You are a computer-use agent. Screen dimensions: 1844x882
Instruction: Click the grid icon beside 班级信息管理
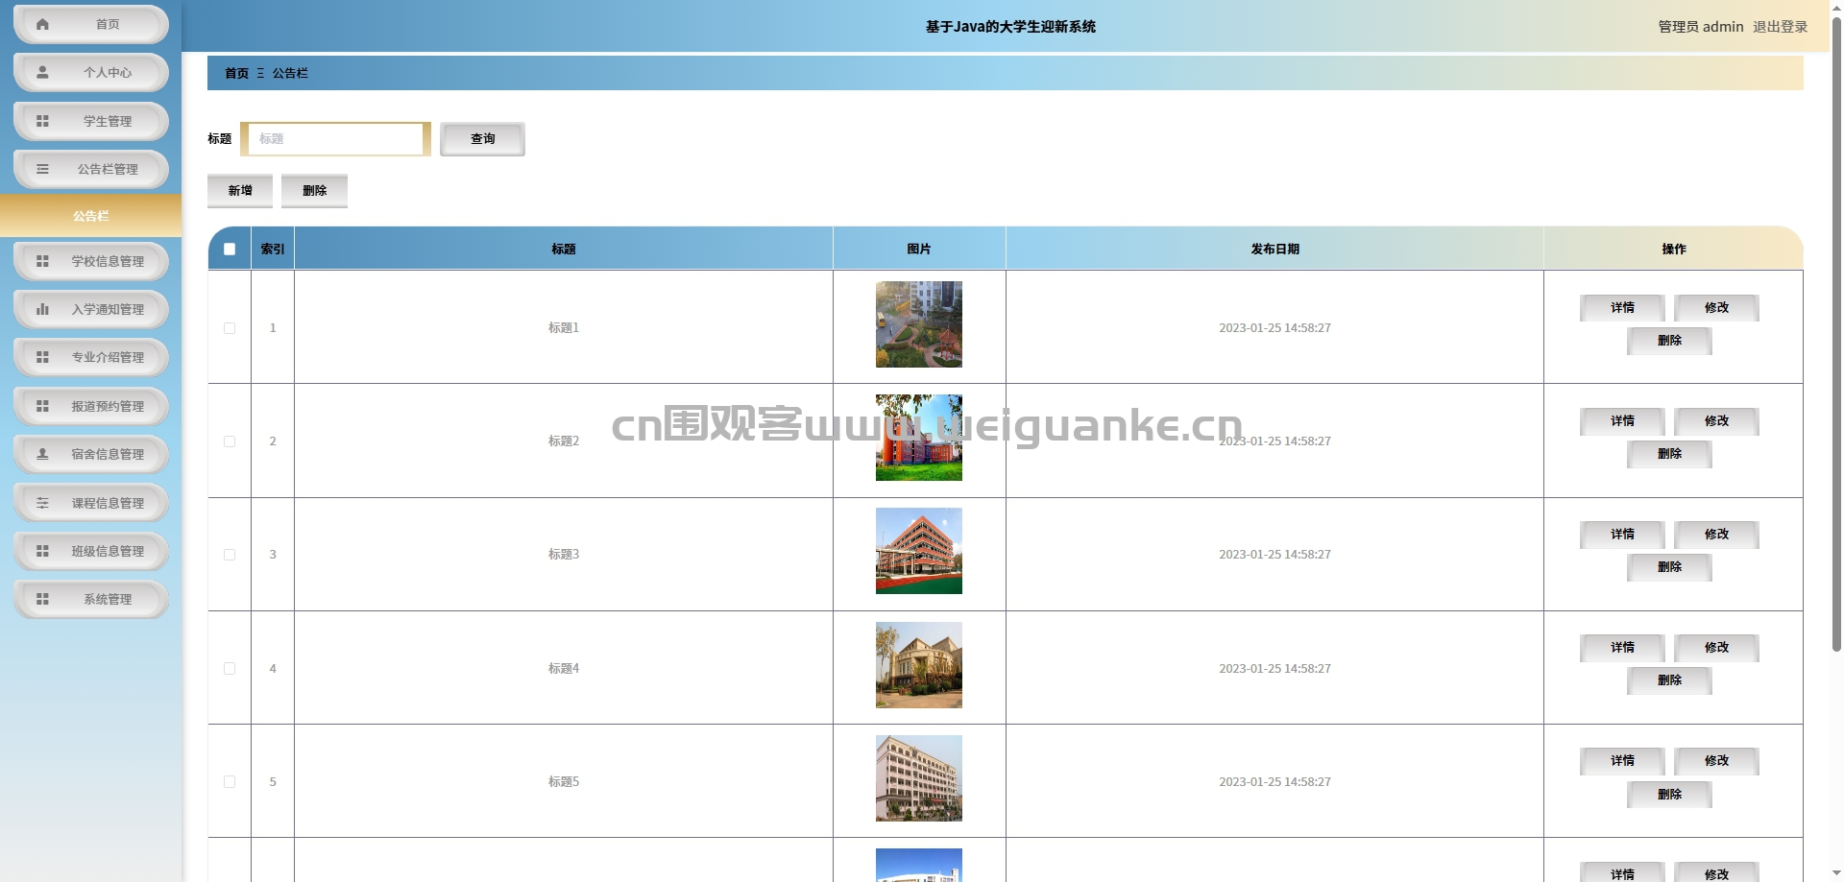pyautogui.click(x=42, y=551)
